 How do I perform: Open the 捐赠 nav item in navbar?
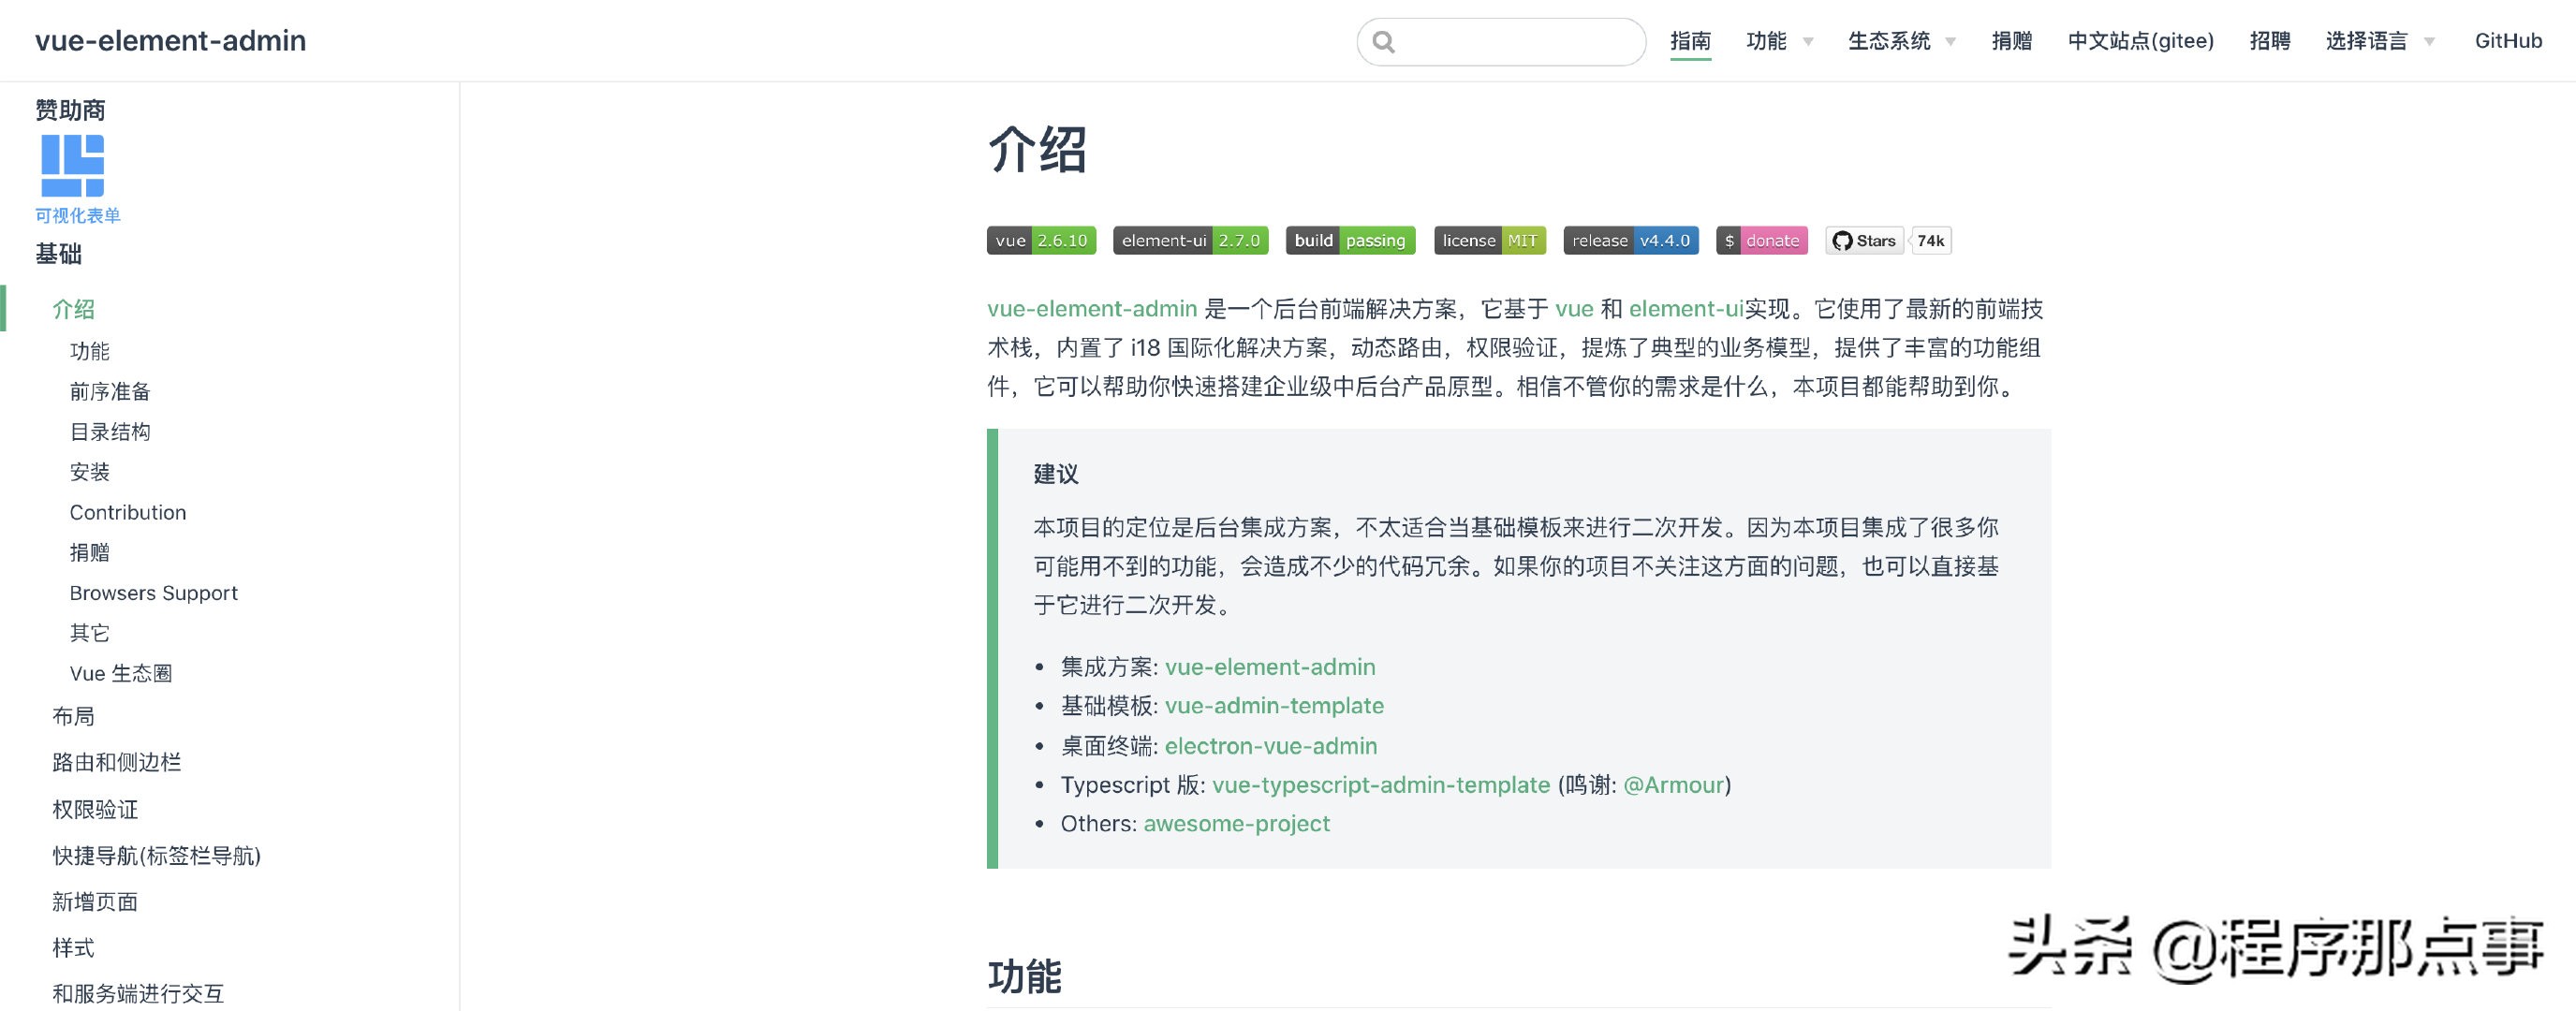2011,41
